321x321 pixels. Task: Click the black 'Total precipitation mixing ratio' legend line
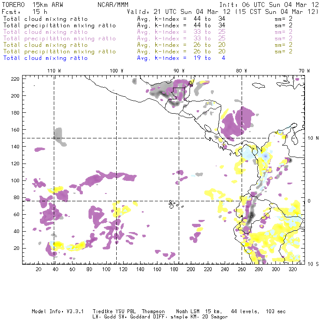click(59, 26)
